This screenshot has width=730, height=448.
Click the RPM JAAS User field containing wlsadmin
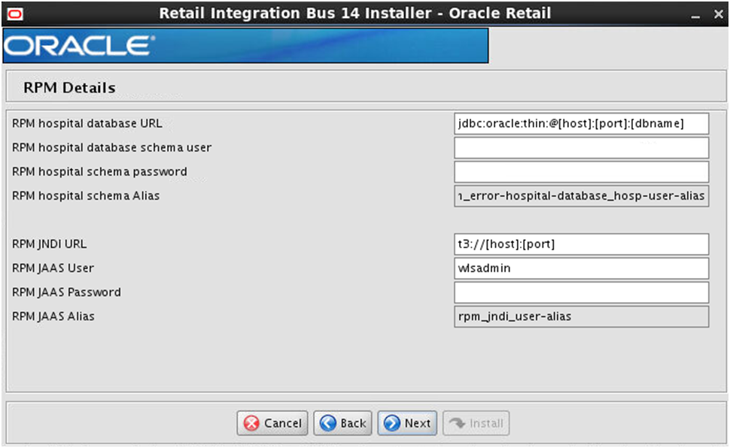[582, 268]
